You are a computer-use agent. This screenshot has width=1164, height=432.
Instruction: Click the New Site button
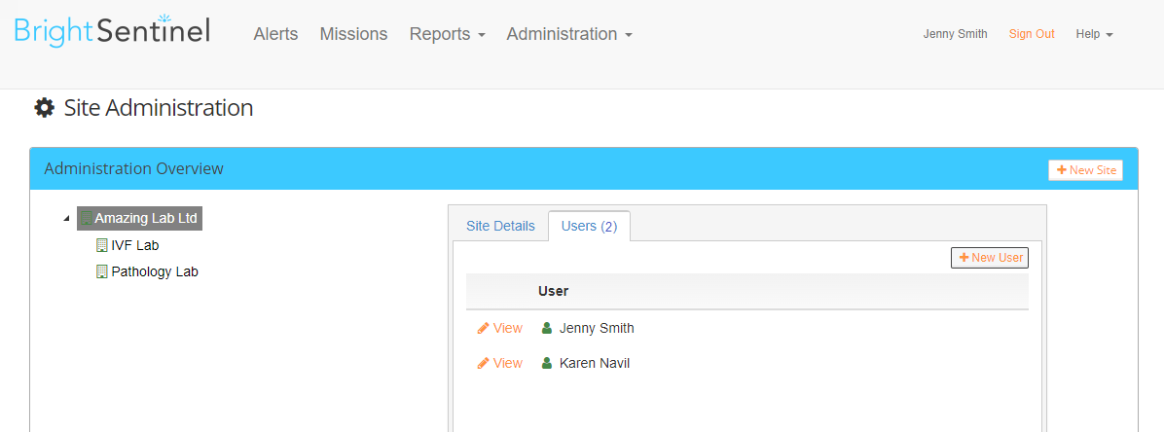[x=1086, y=170]
